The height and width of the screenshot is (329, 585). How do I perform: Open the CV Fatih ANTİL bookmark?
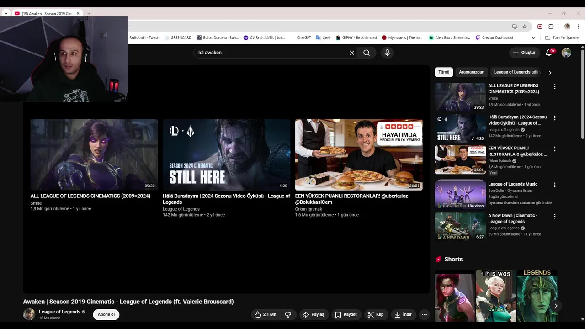[x=265, y=38]
